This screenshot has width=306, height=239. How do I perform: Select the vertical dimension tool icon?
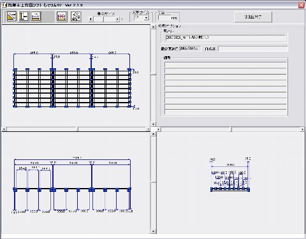(x=24, y=17)
